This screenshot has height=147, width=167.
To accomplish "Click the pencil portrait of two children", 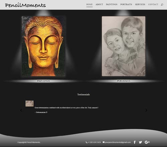I will 124,46.
